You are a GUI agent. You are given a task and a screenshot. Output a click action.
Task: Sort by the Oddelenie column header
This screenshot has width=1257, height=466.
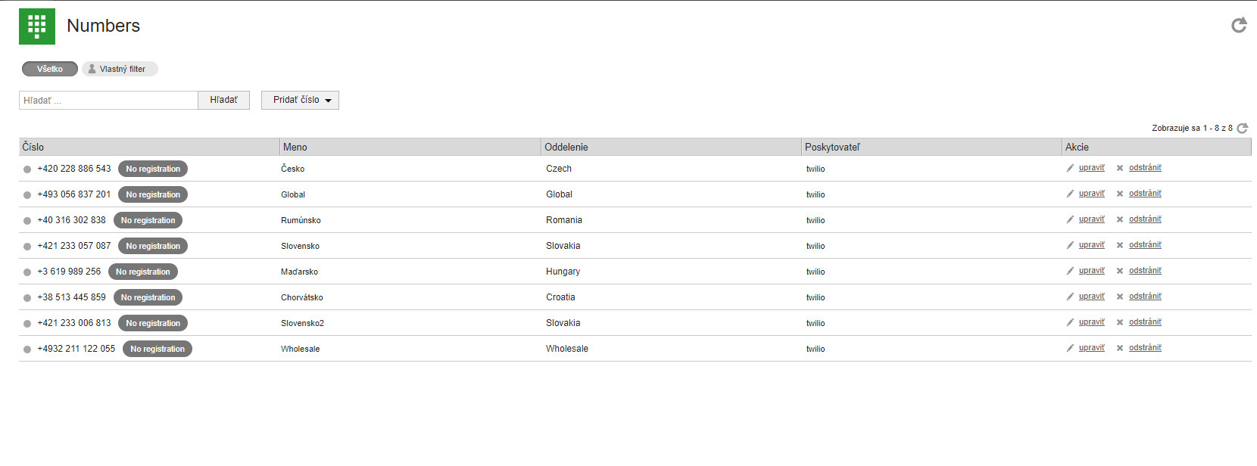coord(566,147)
